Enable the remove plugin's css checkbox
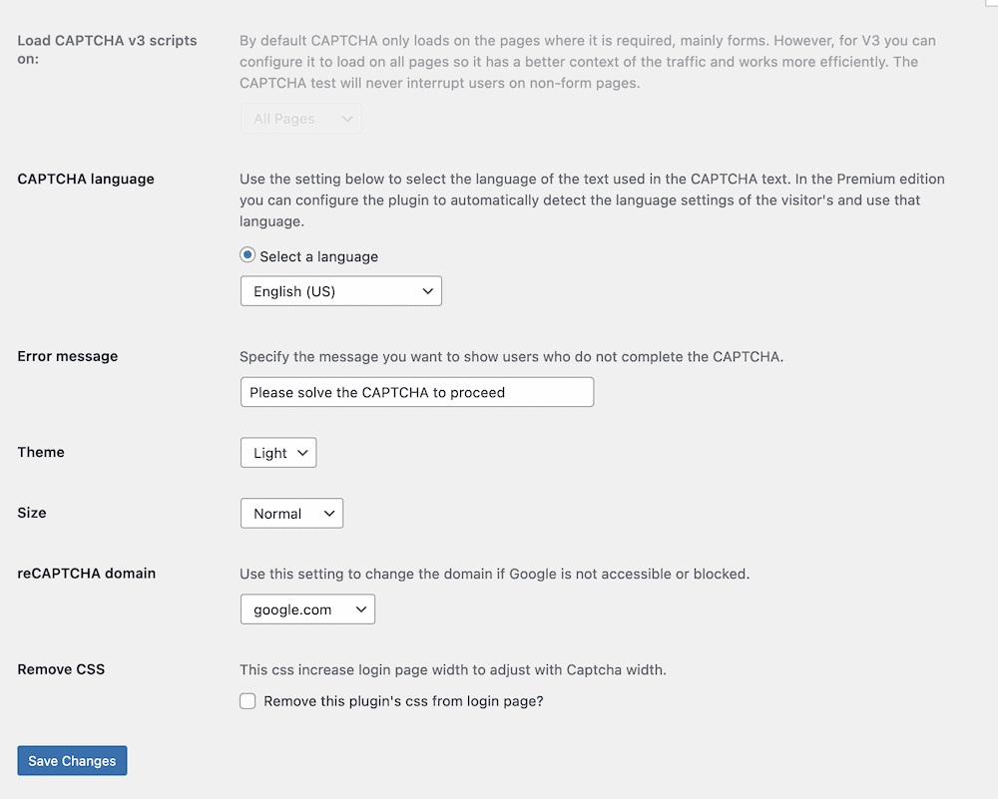Image resolution: width=998 pixels, height=799 pixels. click(248, 701)
